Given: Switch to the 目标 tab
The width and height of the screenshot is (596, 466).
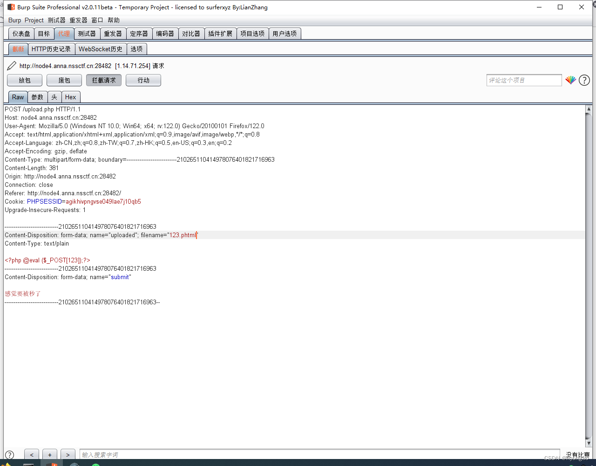Looking at the screenshot, I should tap(44, 34).
